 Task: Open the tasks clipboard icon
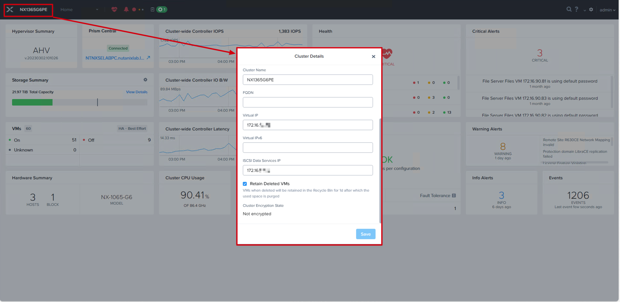click(152, 9)
